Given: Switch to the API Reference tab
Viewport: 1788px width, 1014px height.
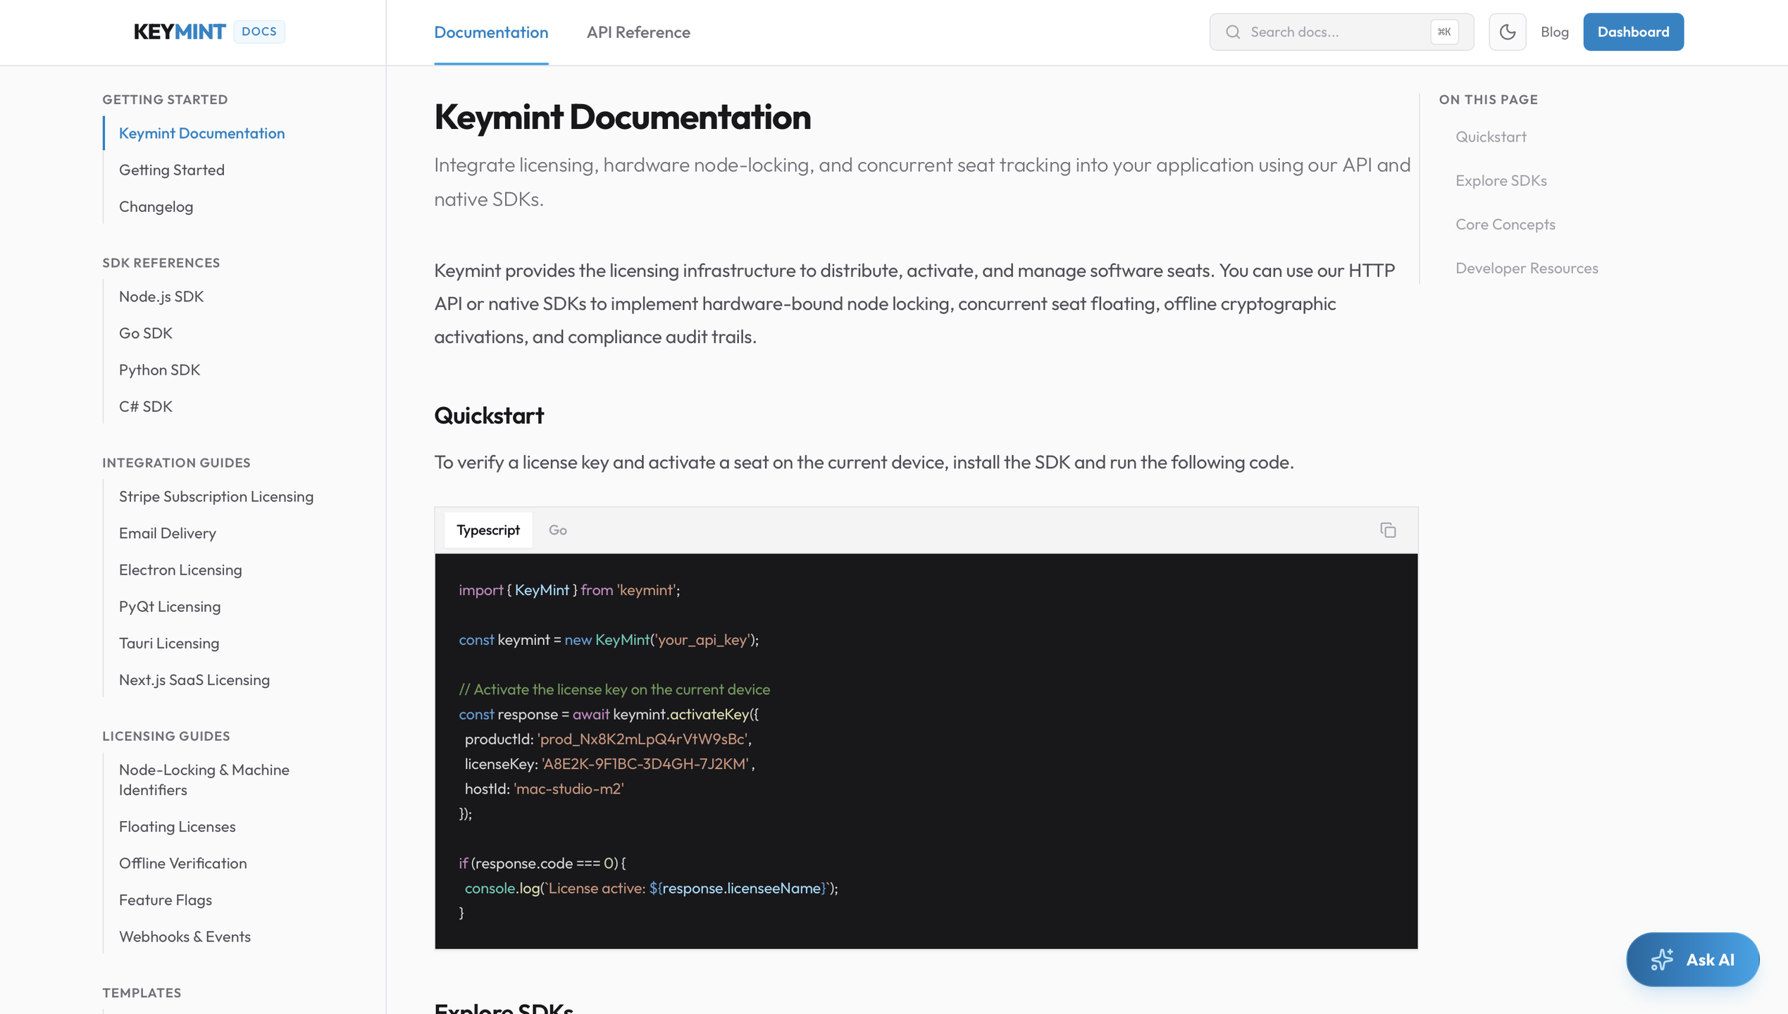Looking at the screenshot, I should [x=638, y=32].
